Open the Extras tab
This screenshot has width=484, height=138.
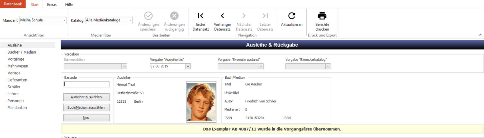click(52, 5)
